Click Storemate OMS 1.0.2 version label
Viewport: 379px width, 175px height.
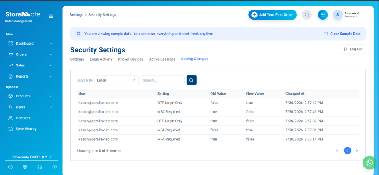click(30, 157)
